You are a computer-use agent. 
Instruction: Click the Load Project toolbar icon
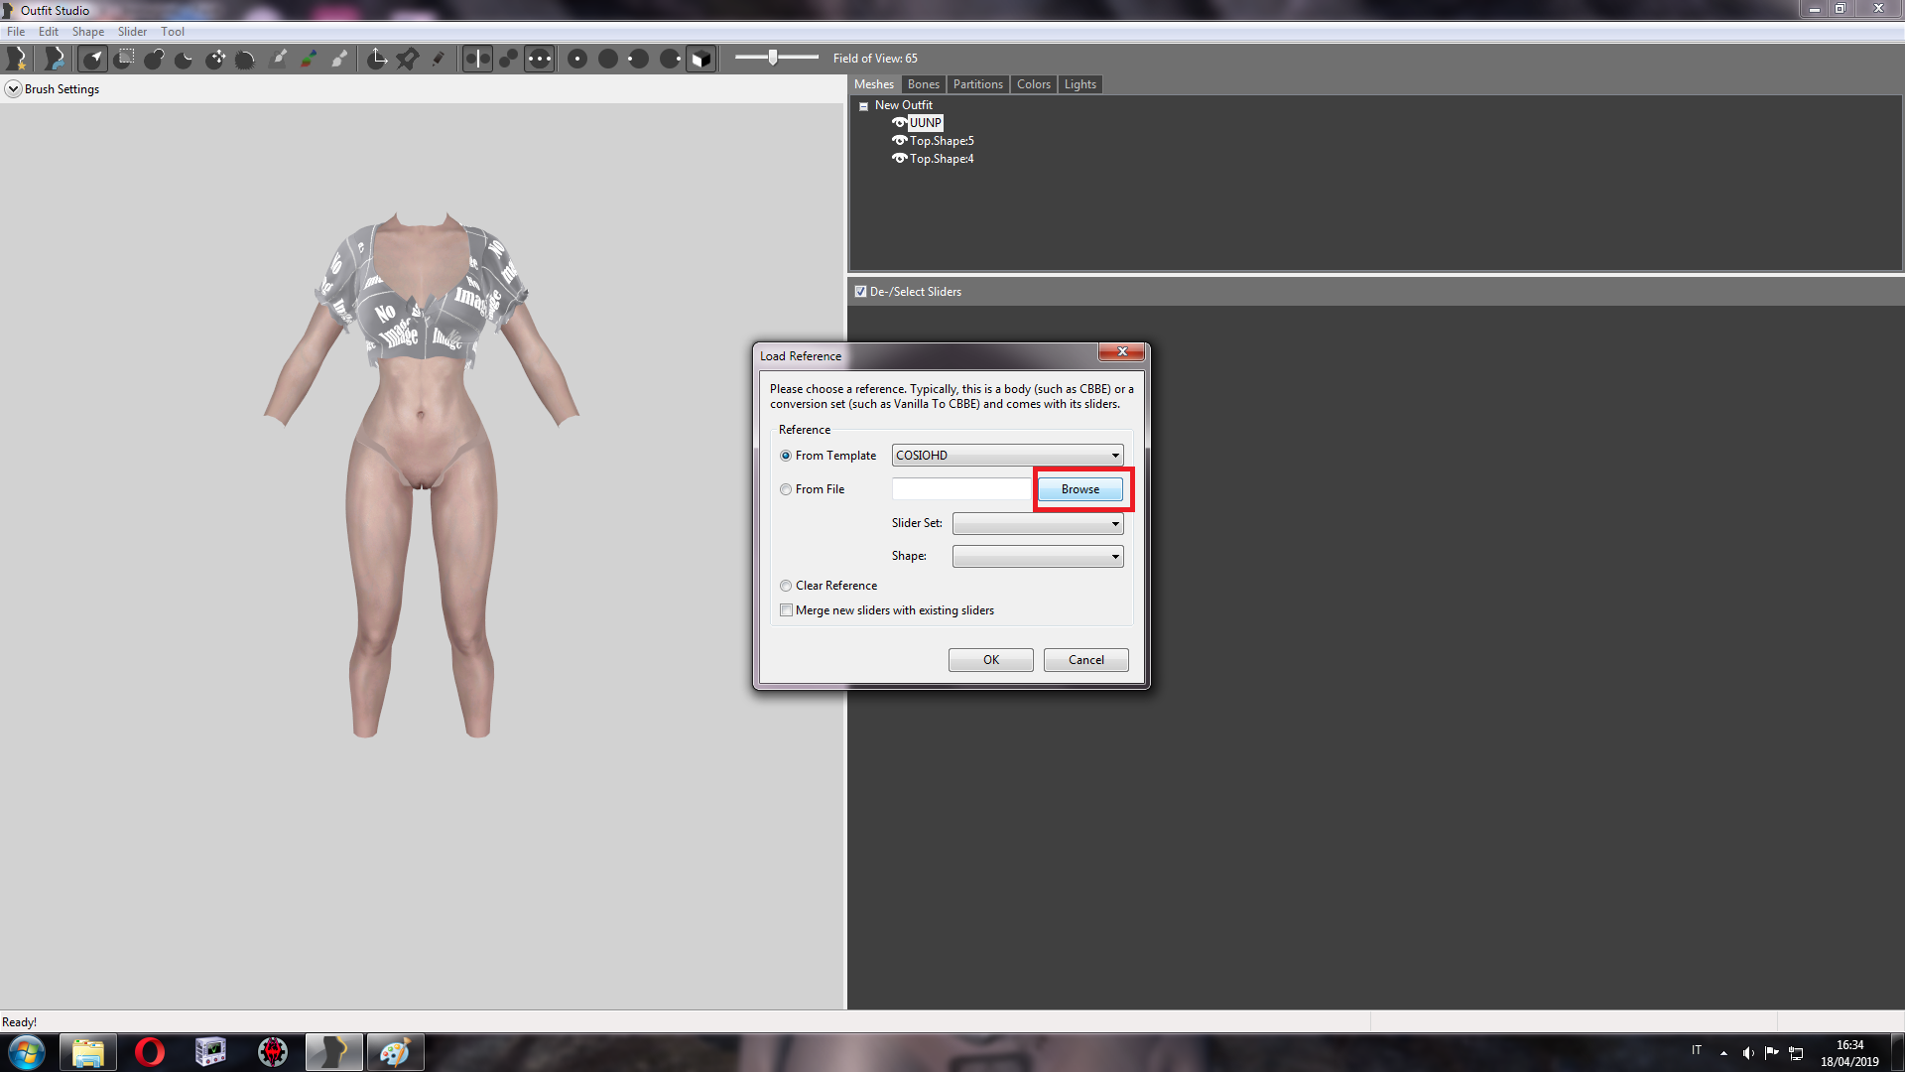tap(54, 60)
